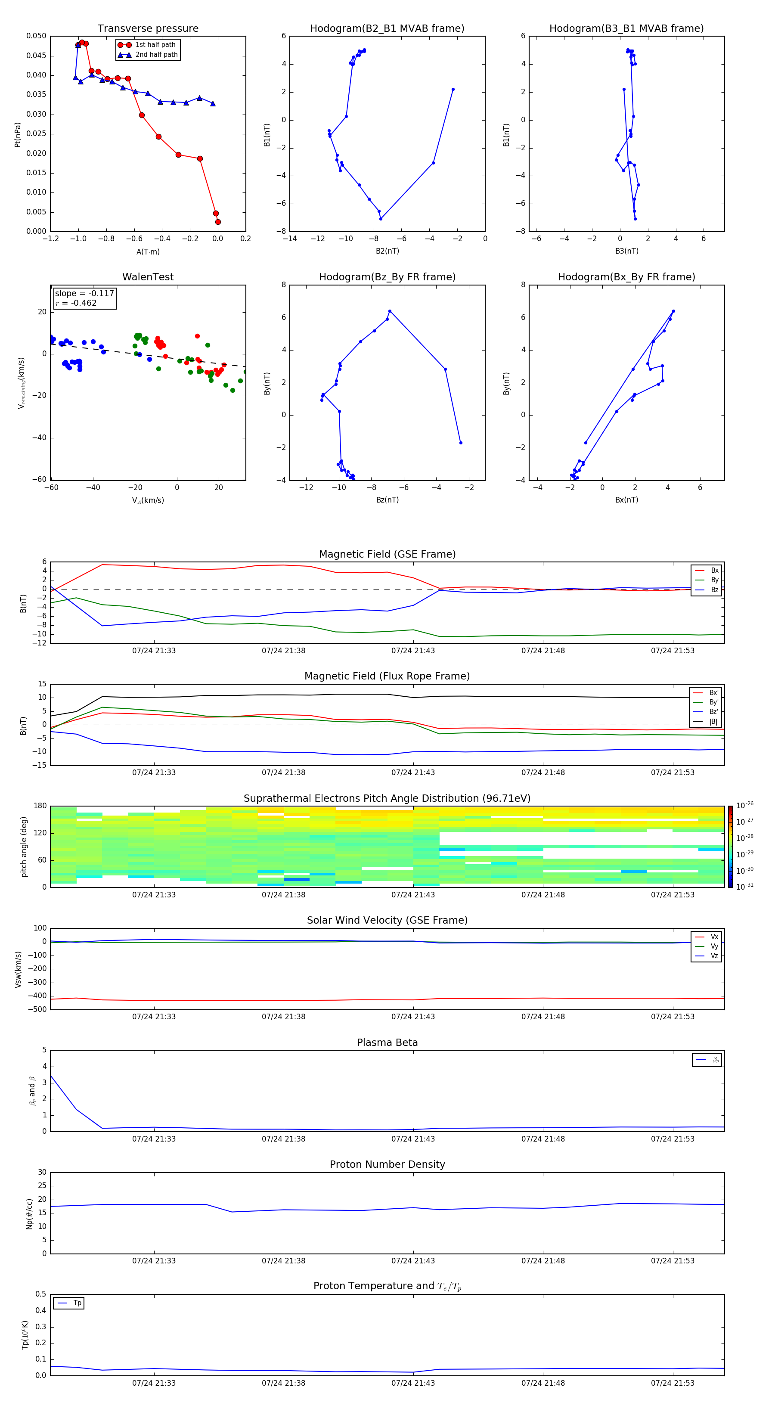Click the 'slope = -0.117' annotation

point(84,294)
